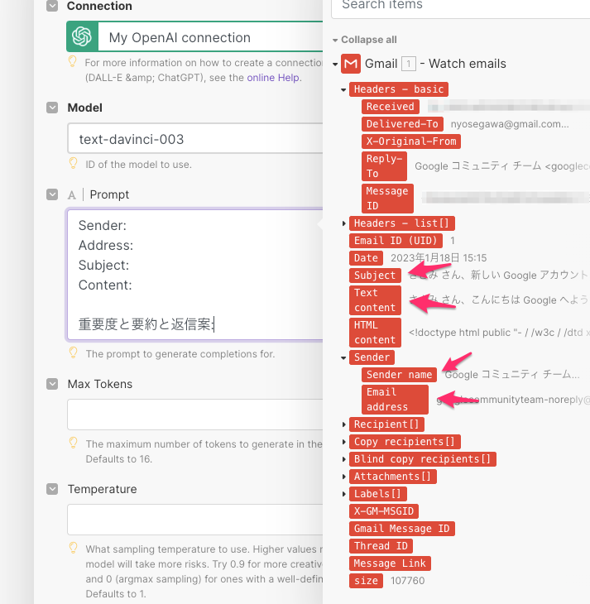The height and width of the screenshot is (604, 590).
Task: Click the Gmail module number 1 badge
Action: [x=409, y=64]
